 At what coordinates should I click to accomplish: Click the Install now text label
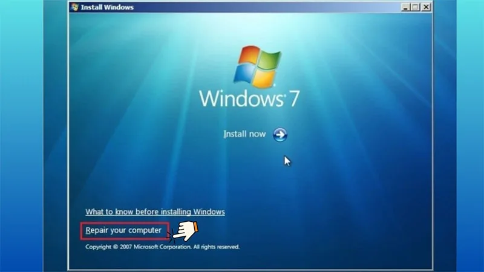click(244, 134)
